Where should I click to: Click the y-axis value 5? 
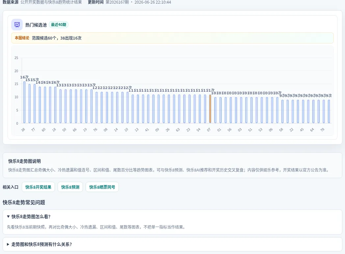pos(17,110)
